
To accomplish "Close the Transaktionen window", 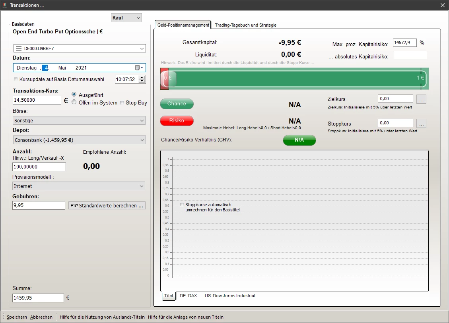I will click(x=443, y=5).
